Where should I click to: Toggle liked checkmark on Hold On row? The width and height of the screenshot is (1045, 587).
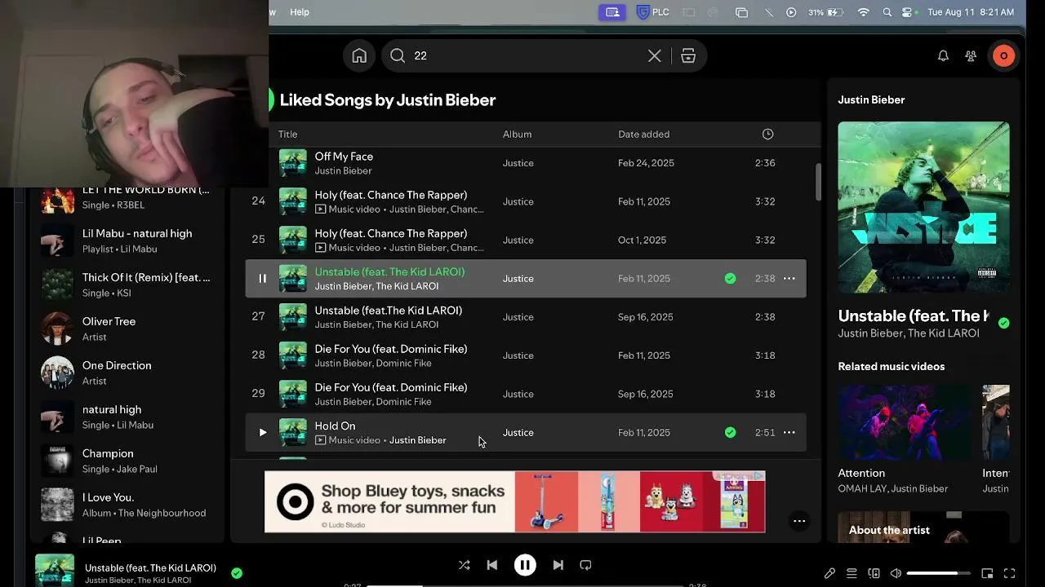click(x=730, y=432)
